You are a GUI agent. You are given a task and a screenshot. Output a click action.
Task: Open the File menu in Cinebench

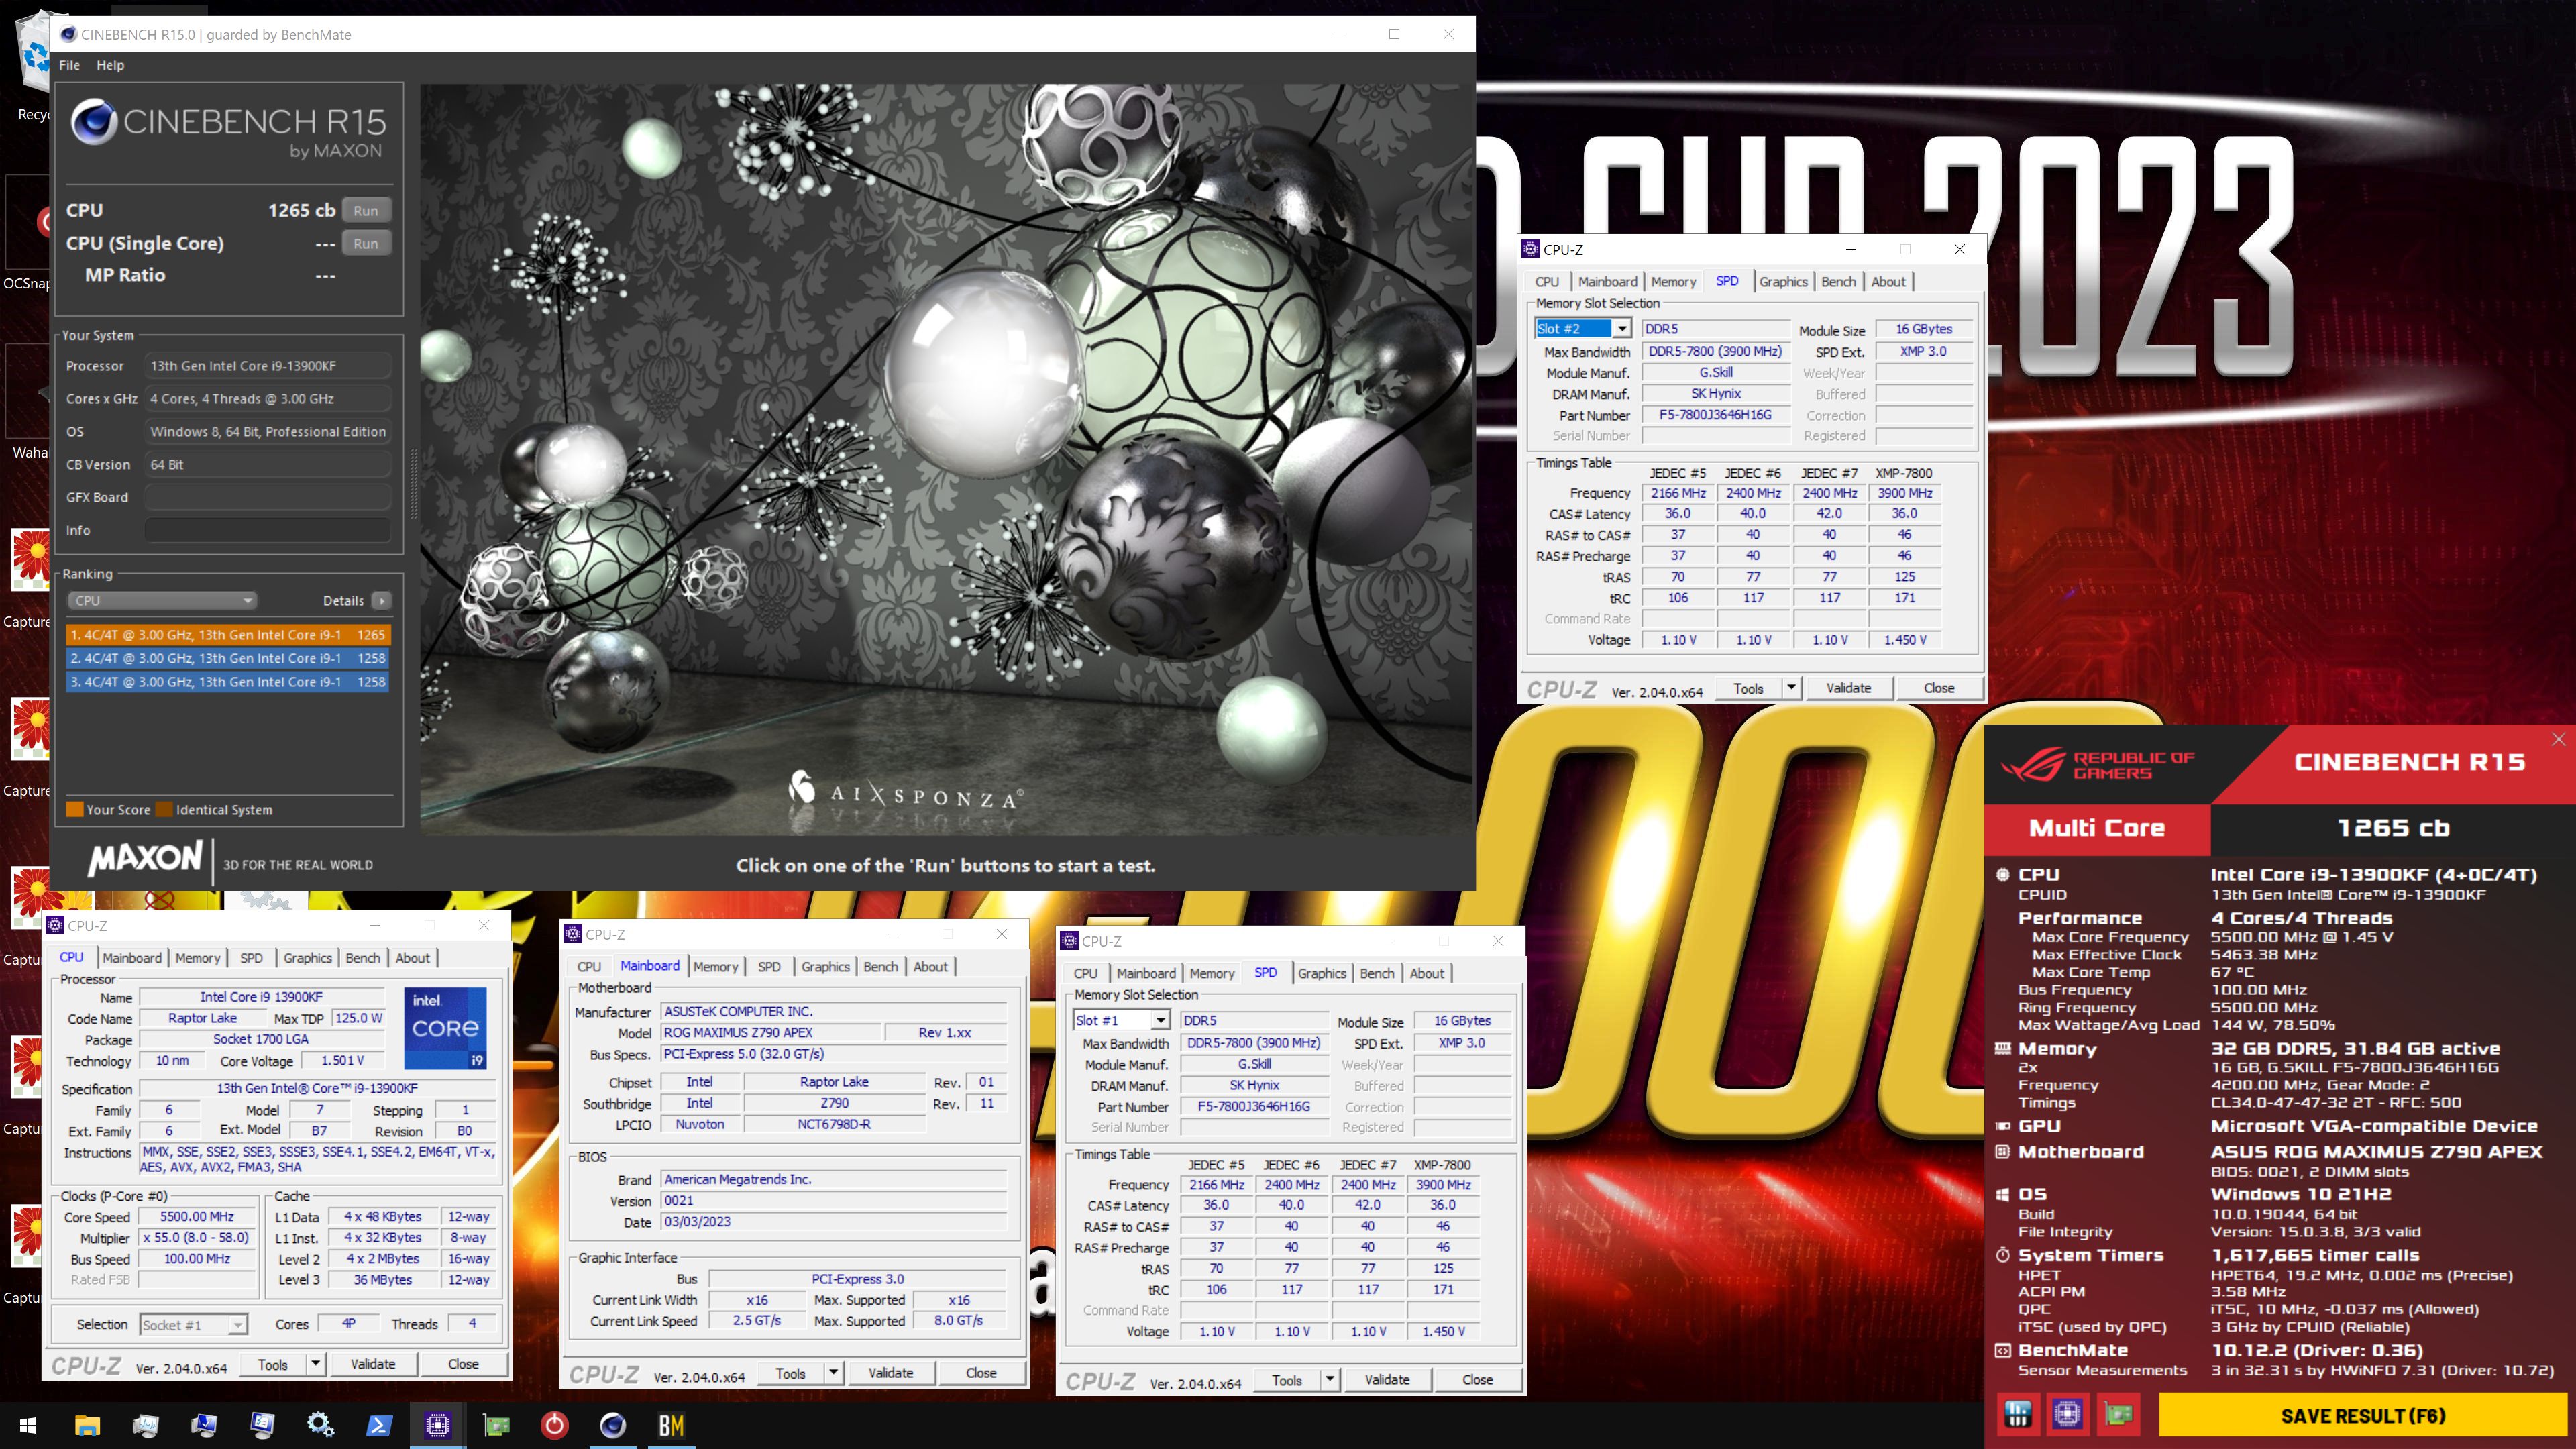point(69,65)
